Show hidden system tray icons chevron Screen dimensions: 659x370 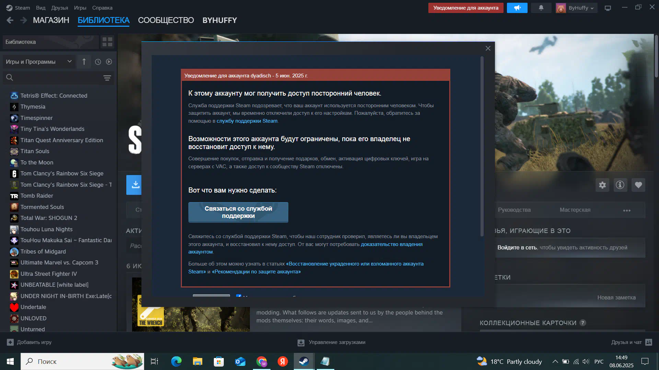click(555, 361)
